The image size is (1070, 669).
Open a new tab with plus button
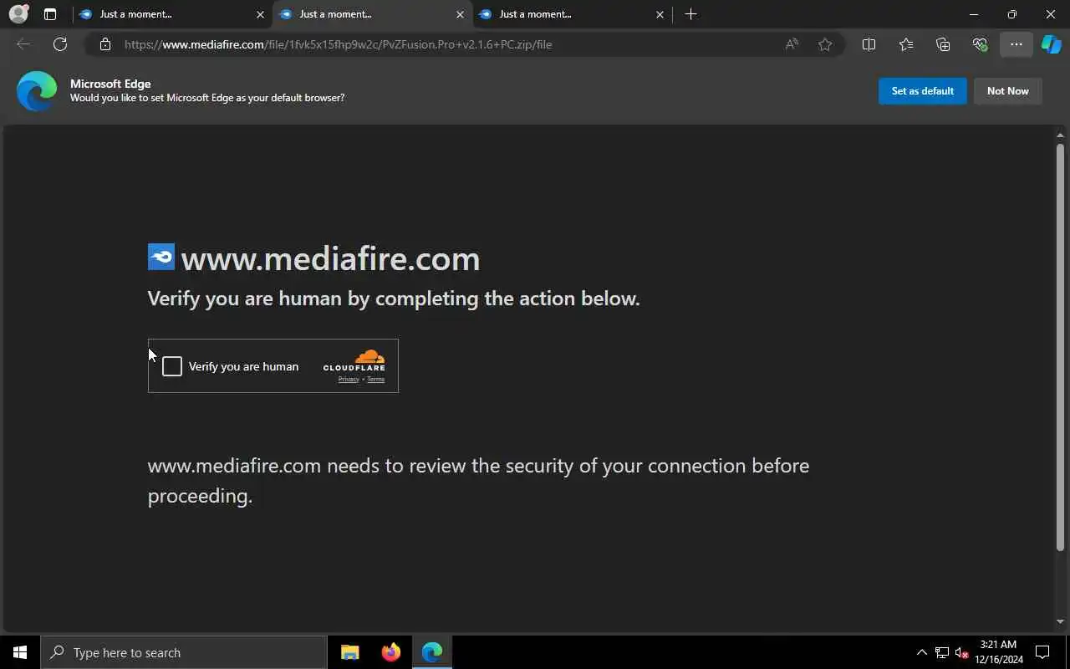pyautogui.click(x=690, y=14)
